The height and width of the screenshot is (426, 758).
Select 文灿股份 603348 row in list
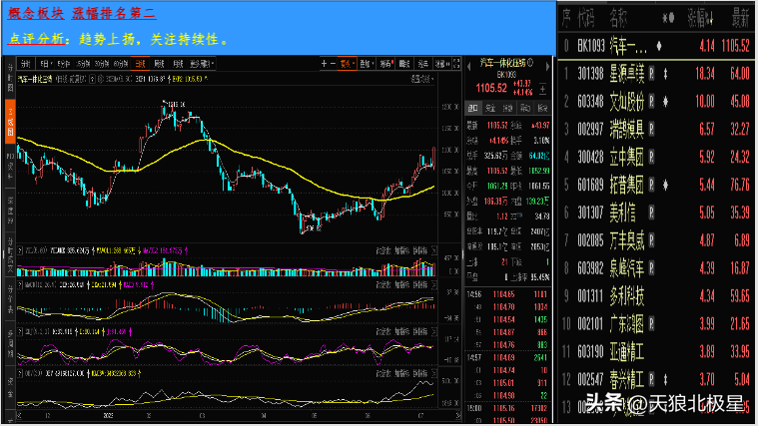[x=657, y=102]
